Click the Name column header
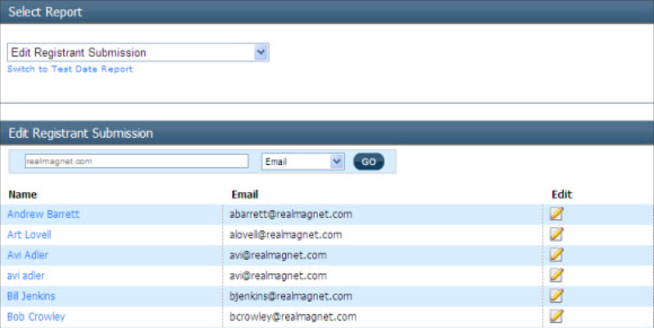This screenshot has height=328, width=654. tap(23, 194)
